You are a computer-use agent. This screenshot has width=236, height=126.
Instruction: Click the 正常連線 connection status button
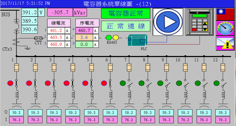[x=126, y=26]
